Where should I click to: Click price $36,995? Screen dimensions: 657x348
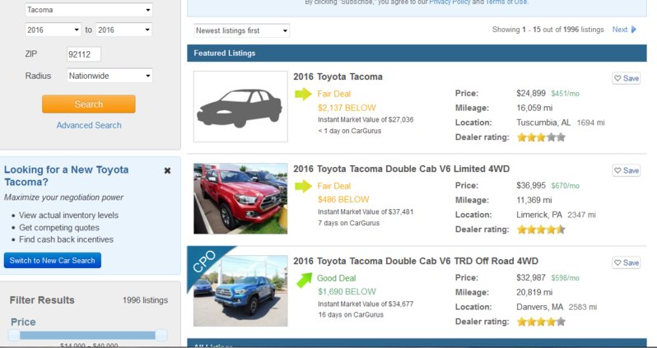click(x=531, y=185)
